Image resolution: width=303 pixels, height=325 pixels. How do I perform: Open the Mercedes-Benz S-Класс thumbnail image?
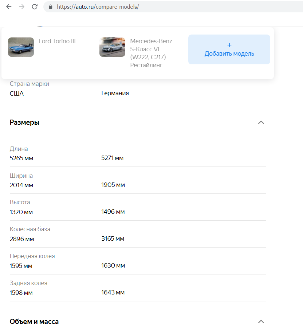coord(112,47)
